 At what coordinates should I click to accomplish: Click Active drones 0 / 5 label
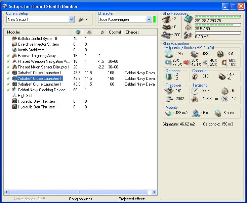29,199
